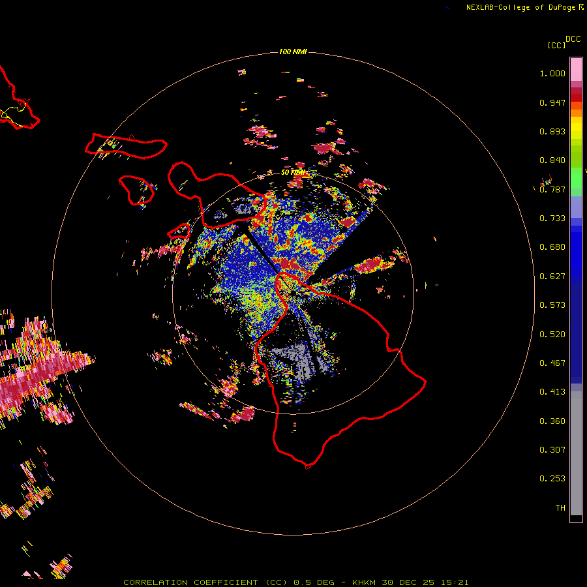Select the 0.413 scale value
The width and height of the screenshot is (587, 587).
[x=552, y=392]
